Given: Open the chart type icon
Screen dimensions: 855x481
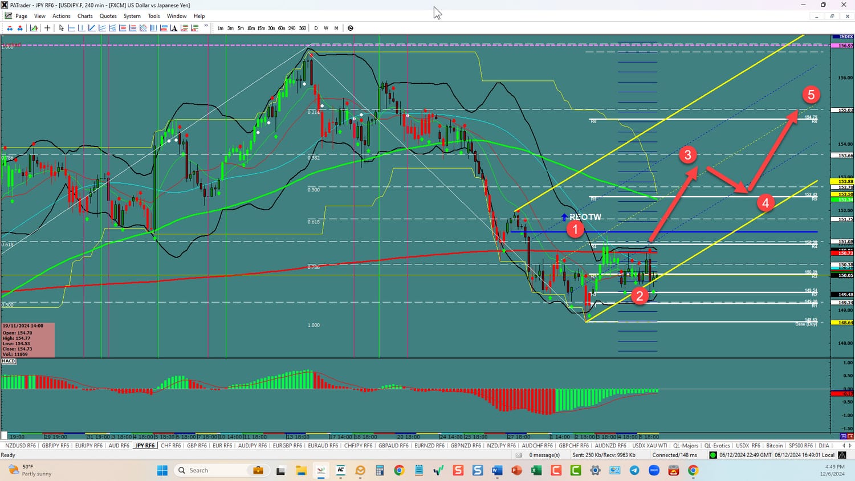Looking at the screenshot, I should point(34,28).
